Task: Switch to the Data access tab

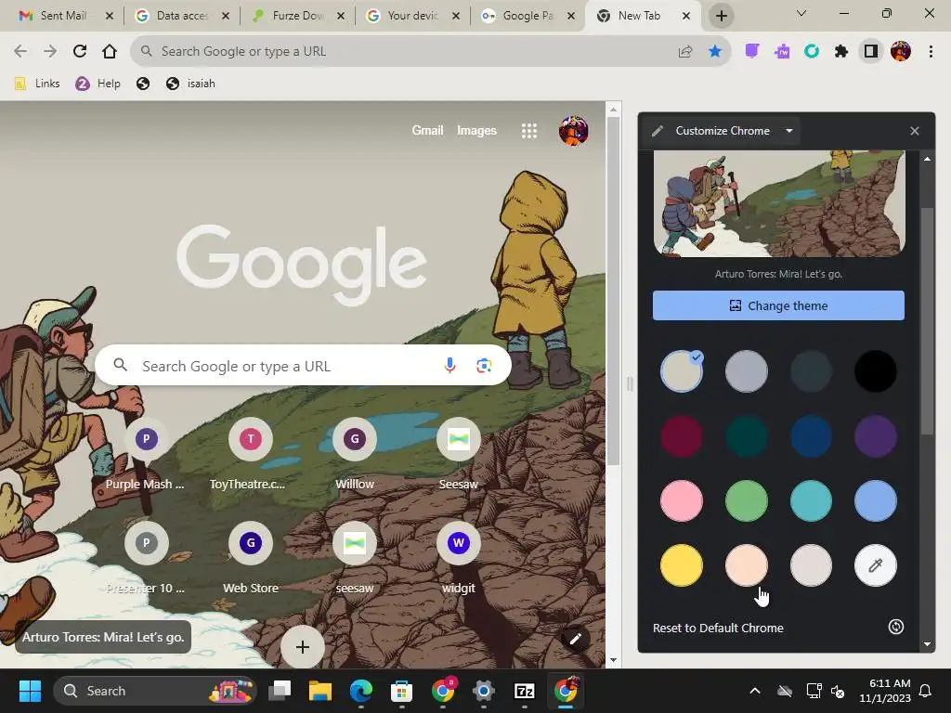Action: 182,16
